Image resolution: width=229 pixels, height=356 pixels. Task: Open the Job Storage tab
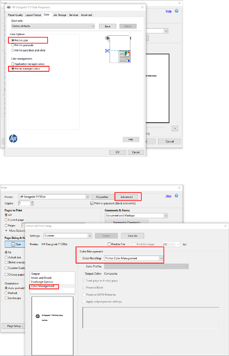[x=60, y=15]
